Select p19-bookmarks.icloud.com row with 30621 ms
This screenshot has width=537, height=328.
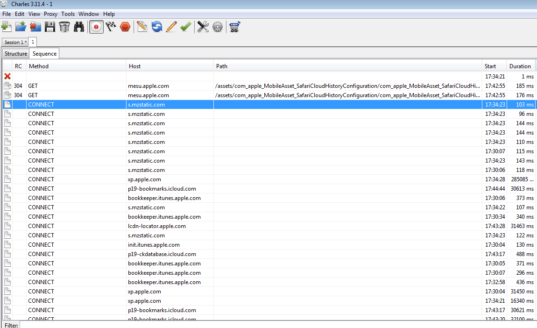tap(269, 310)
